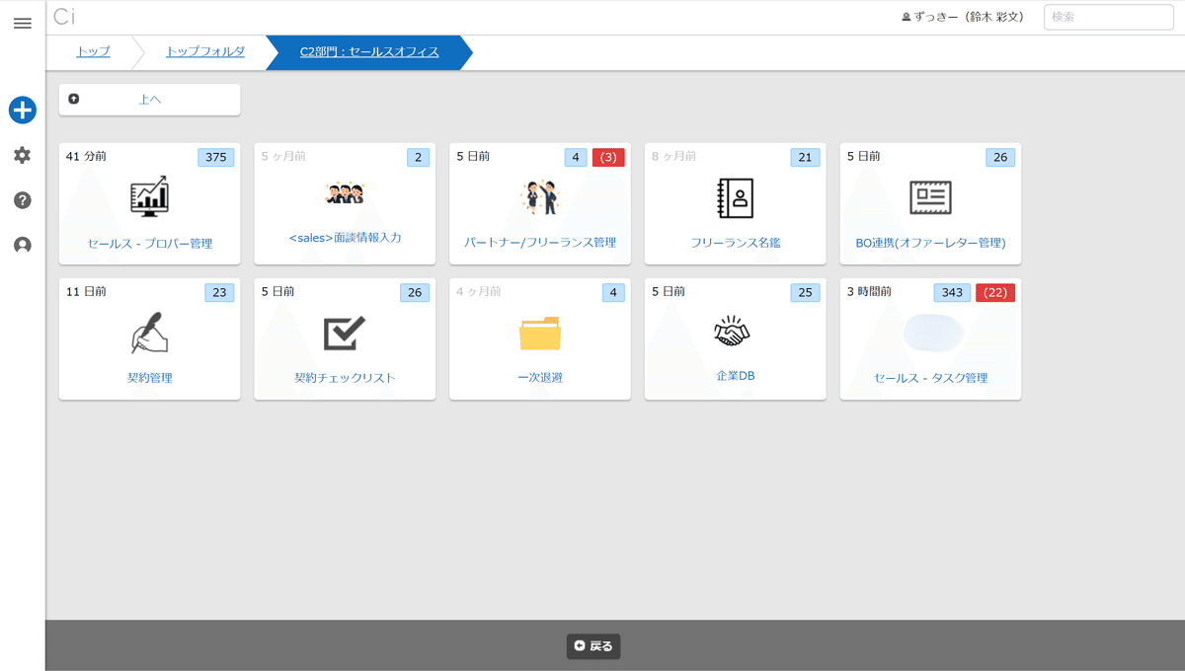Click the 5 ヶ月前 timestamp
1185x671 pixels.
(x=283, y=156)
